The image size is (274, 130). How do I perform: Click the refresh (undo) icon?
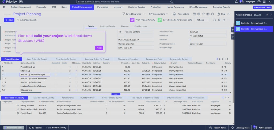[x=215, y=20]
